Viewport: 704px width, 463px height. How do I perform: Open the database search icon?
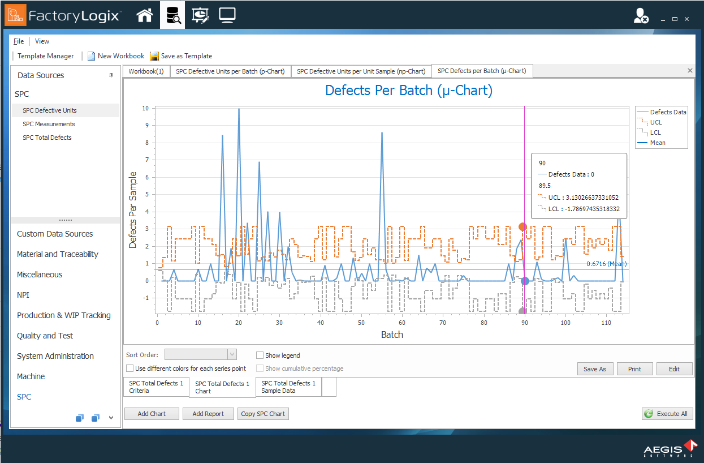172,15
